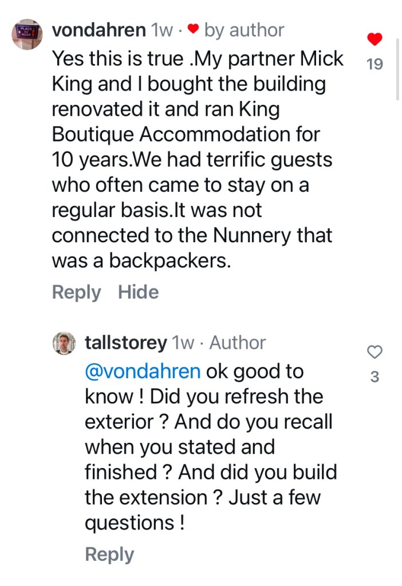402x586 pixels.
Task: Tap the vondahren username
Action: 98,30
